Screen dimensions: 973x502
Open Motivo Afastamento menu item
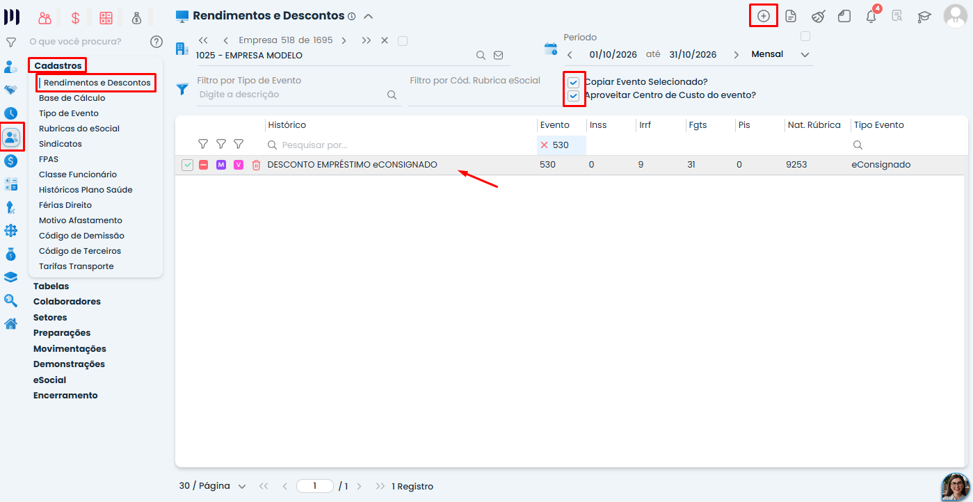tap(81, 220)
